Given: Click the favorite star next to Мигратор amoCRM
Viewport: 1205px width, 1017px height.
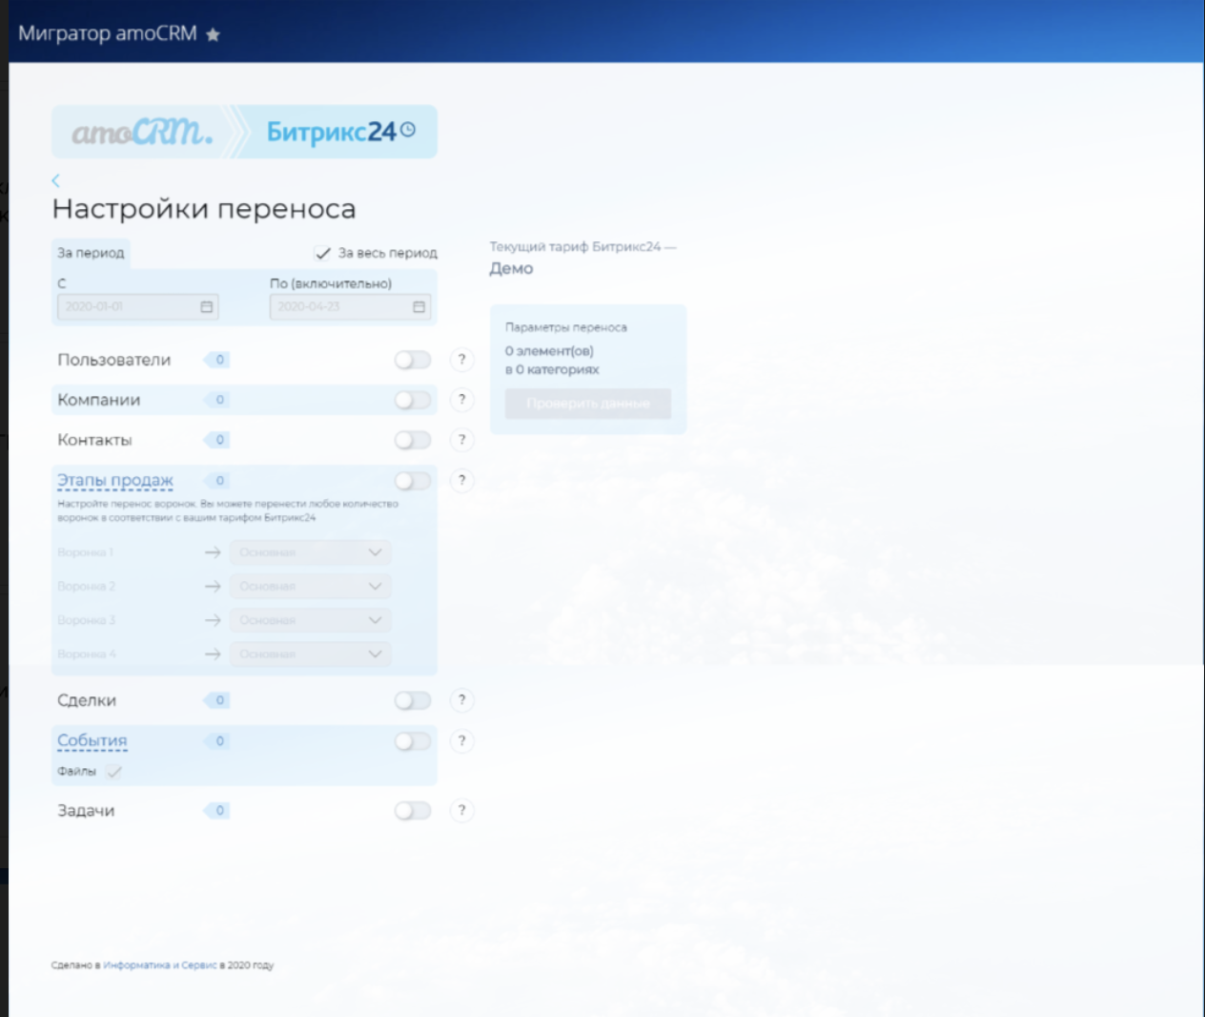Looking at the screenshot, I should tap(213, 34).
